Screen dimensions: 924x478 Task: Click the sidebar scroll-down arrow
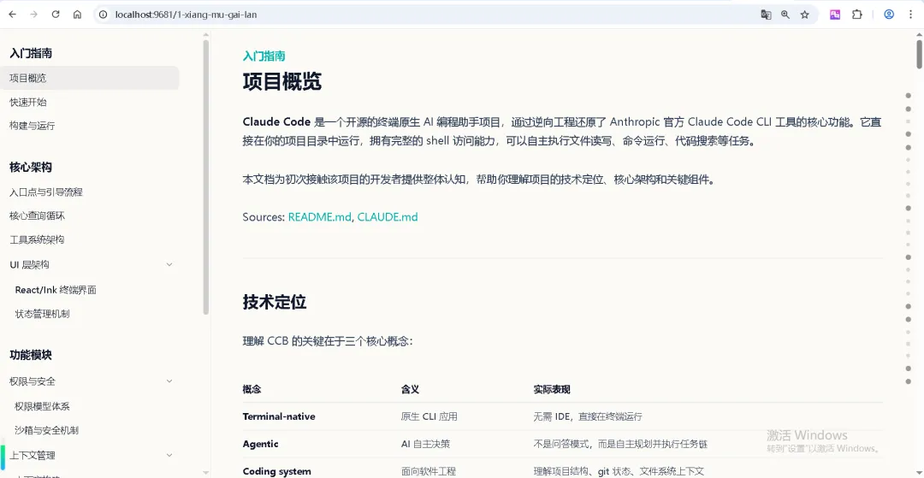coord(205,472)
